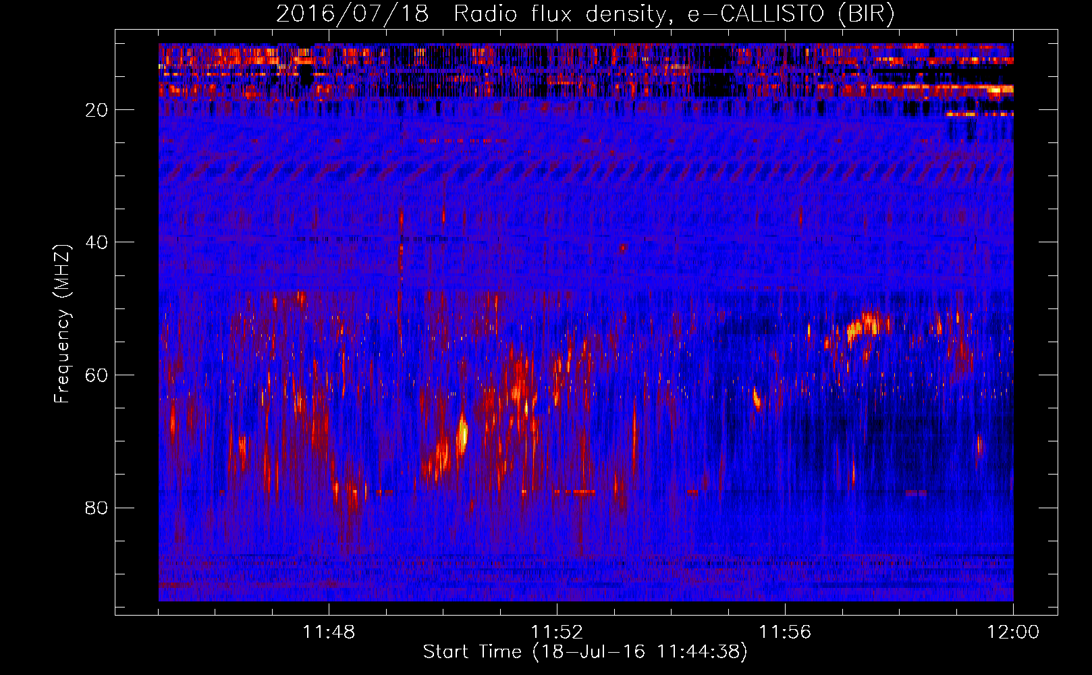The height and width of the screenshot is (675, 1092).
Task: Click the 40 MHz frequency tick label
Action: click(x=97, y=242)
